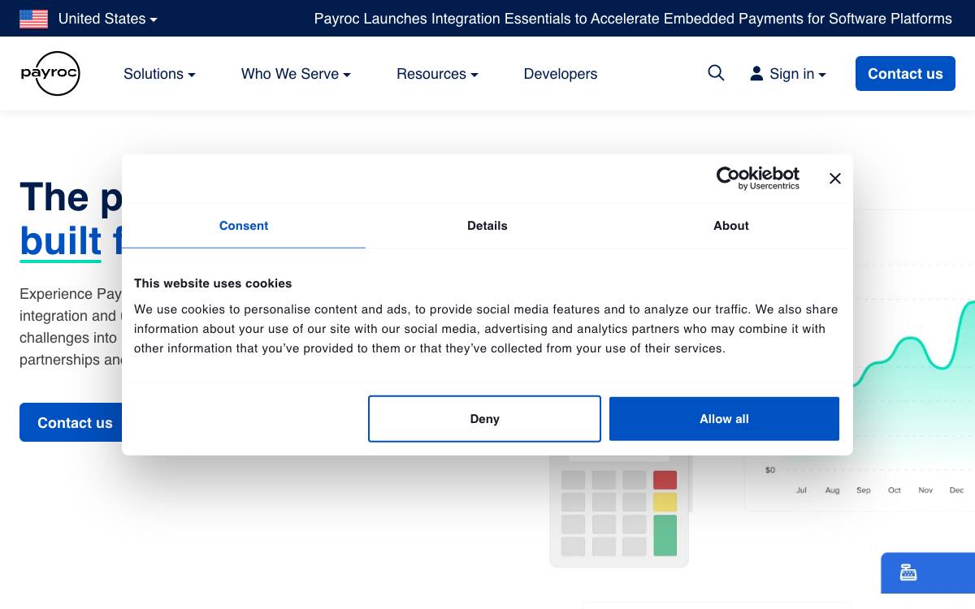Open the site search magnifier icon
This screenshot has width=975, height=609.
click(x=716, y=73)
